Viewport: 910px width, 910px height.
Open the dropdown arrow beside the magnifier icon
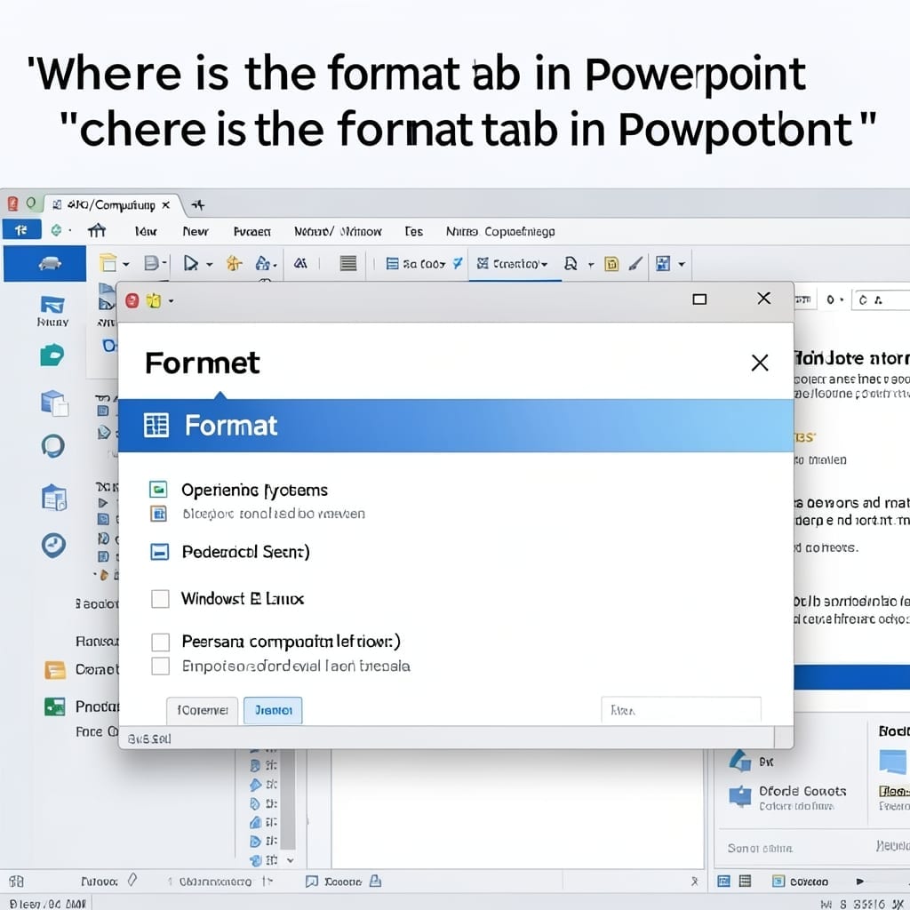[591, 265]
